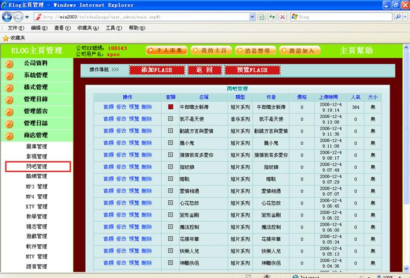The width and height of the screenshot is (410, 278).
Task: Collapse the 商店管理 sidebar section
Action: 36,136
